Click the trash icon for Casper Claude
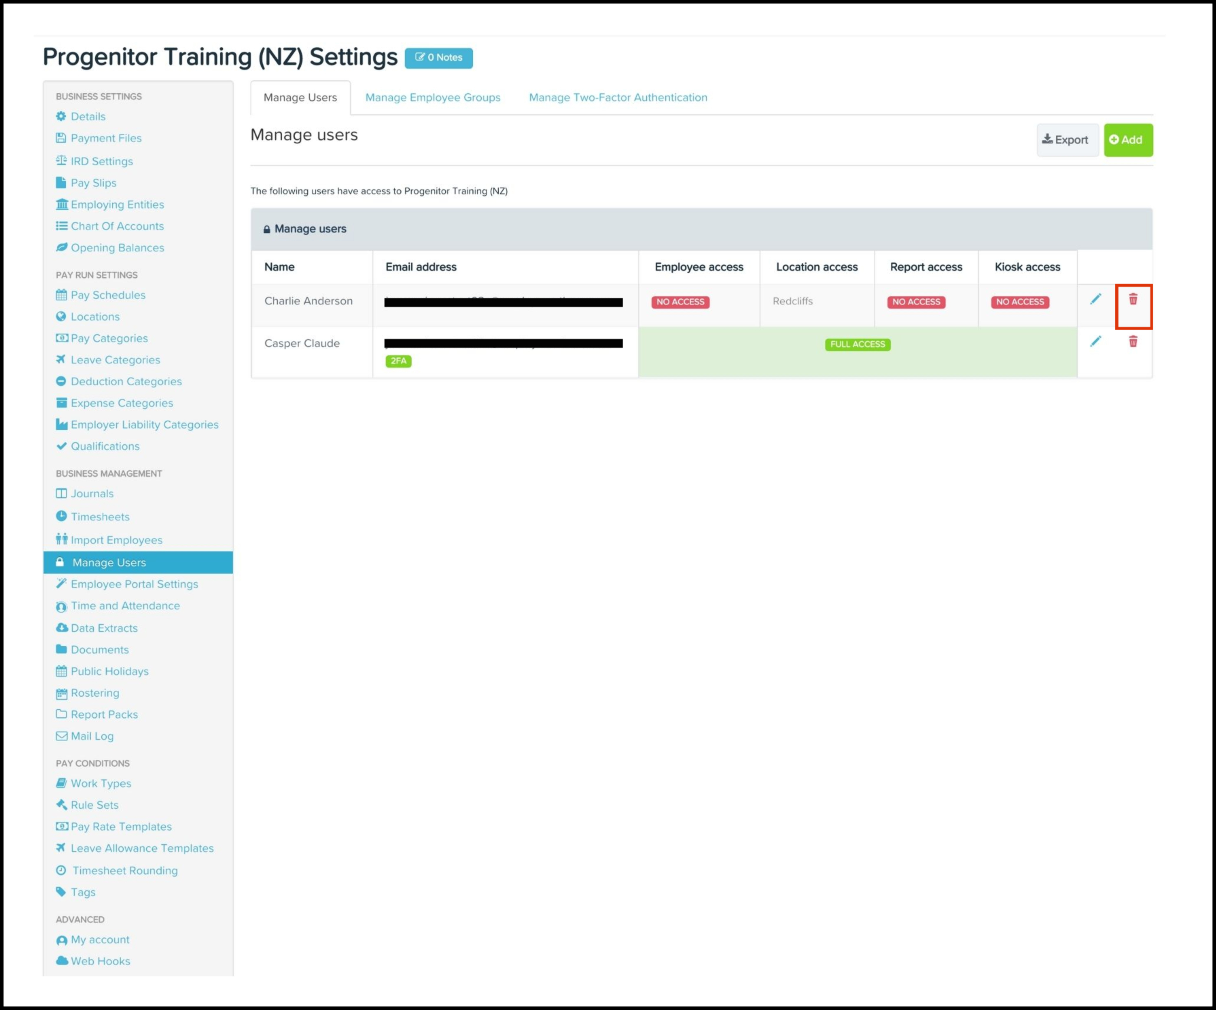 pos(1133,342)
